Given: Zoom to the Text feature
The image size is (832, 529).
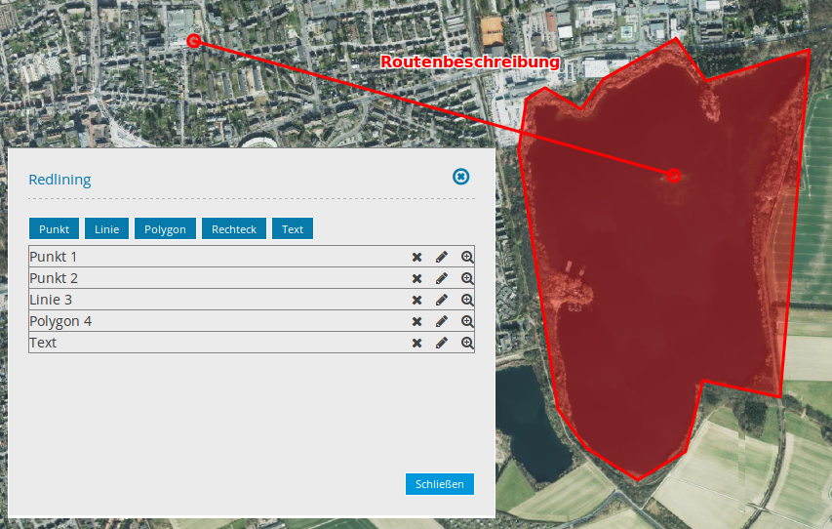Looking at the screenshot, I should (467, 344).
